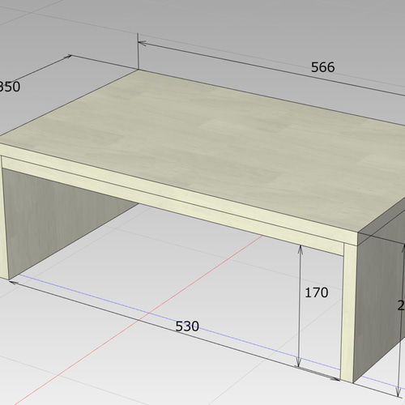Screen dimensions: 405x405
Task: Select the 566 dimension label
Action: coord(323,67)
